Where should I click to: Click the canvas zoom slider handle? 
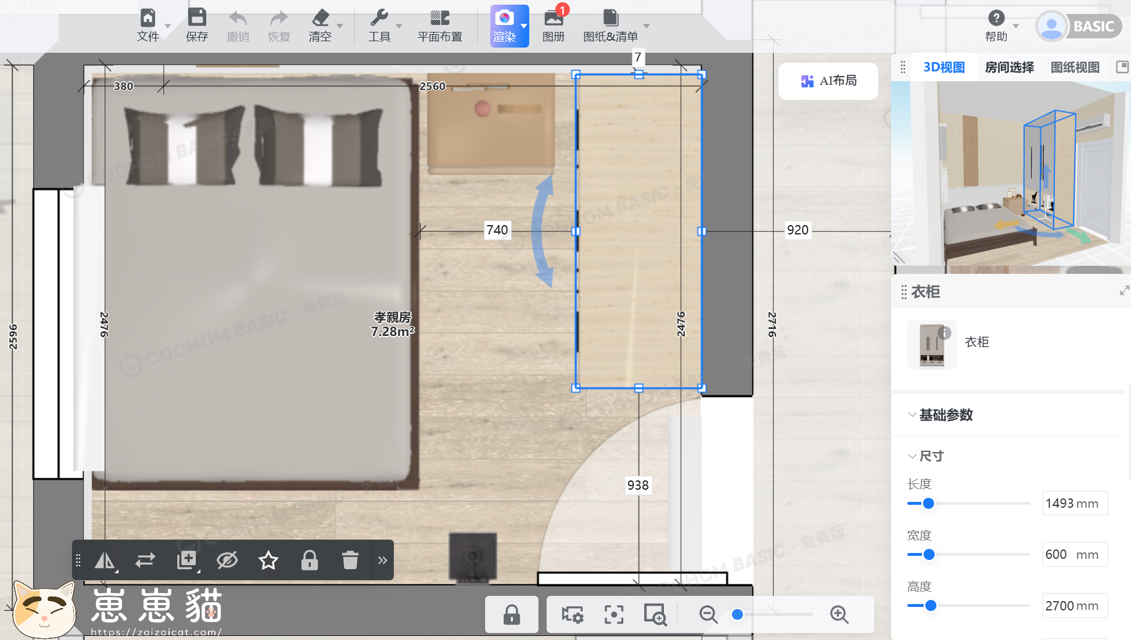click(737, 614)
